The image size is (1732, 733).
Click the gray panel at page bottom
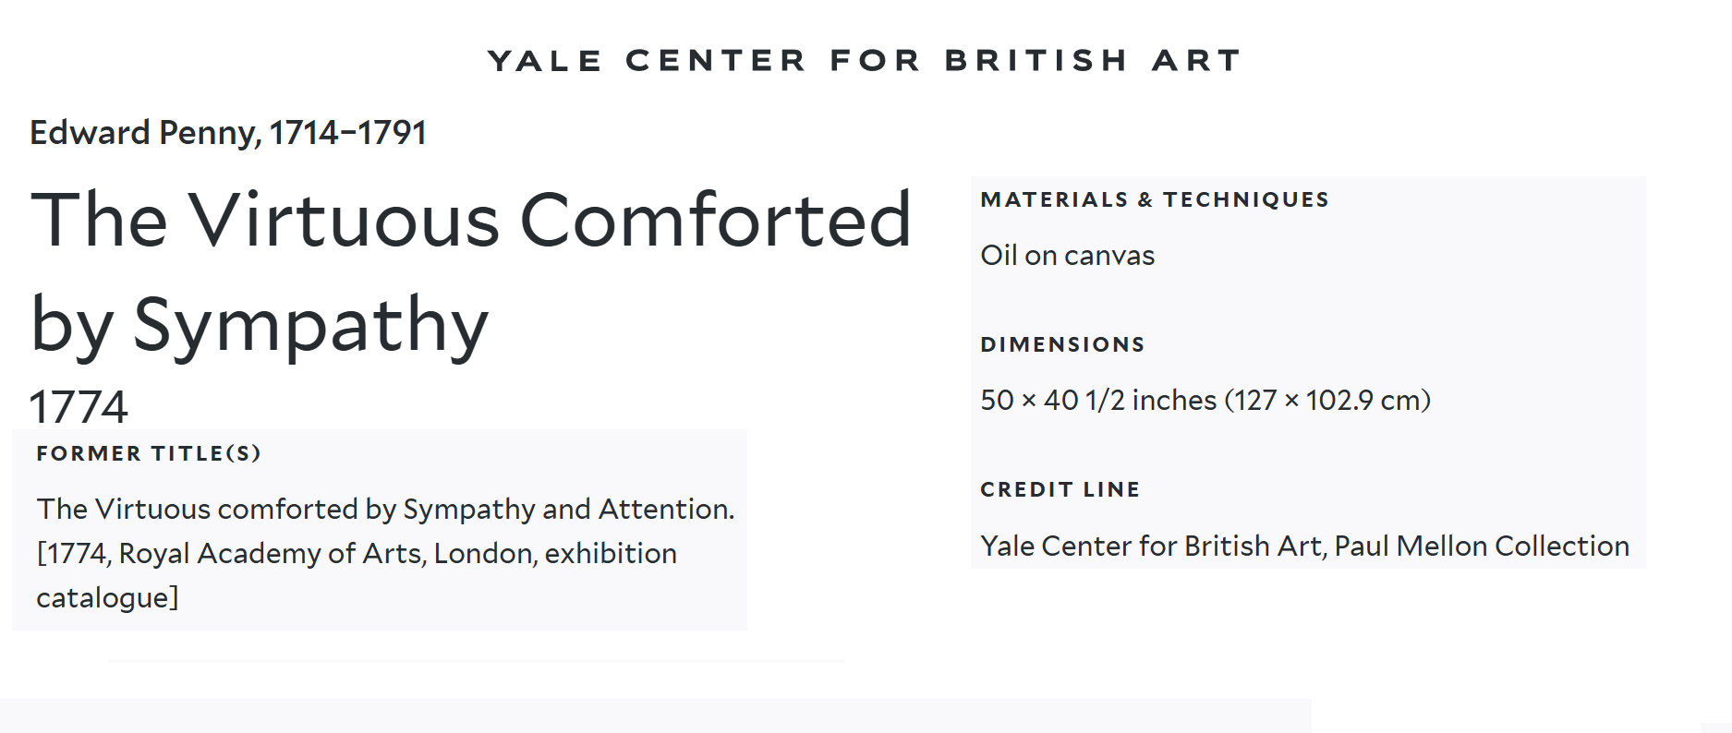pyautogui.click(x=655, y=716)
